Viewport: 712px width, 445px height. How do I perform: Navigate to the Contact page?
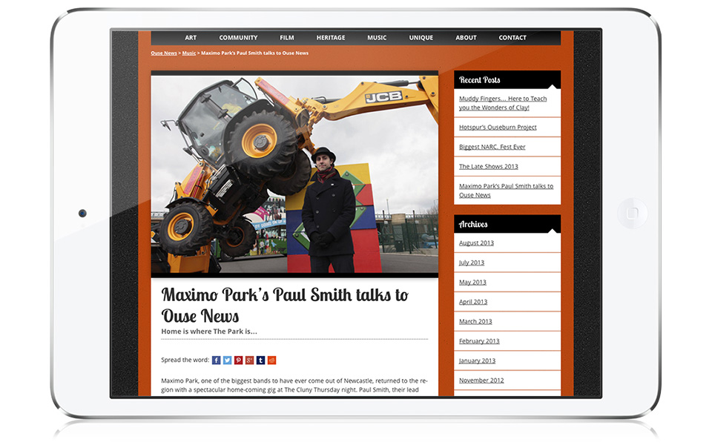click(512, 38)
